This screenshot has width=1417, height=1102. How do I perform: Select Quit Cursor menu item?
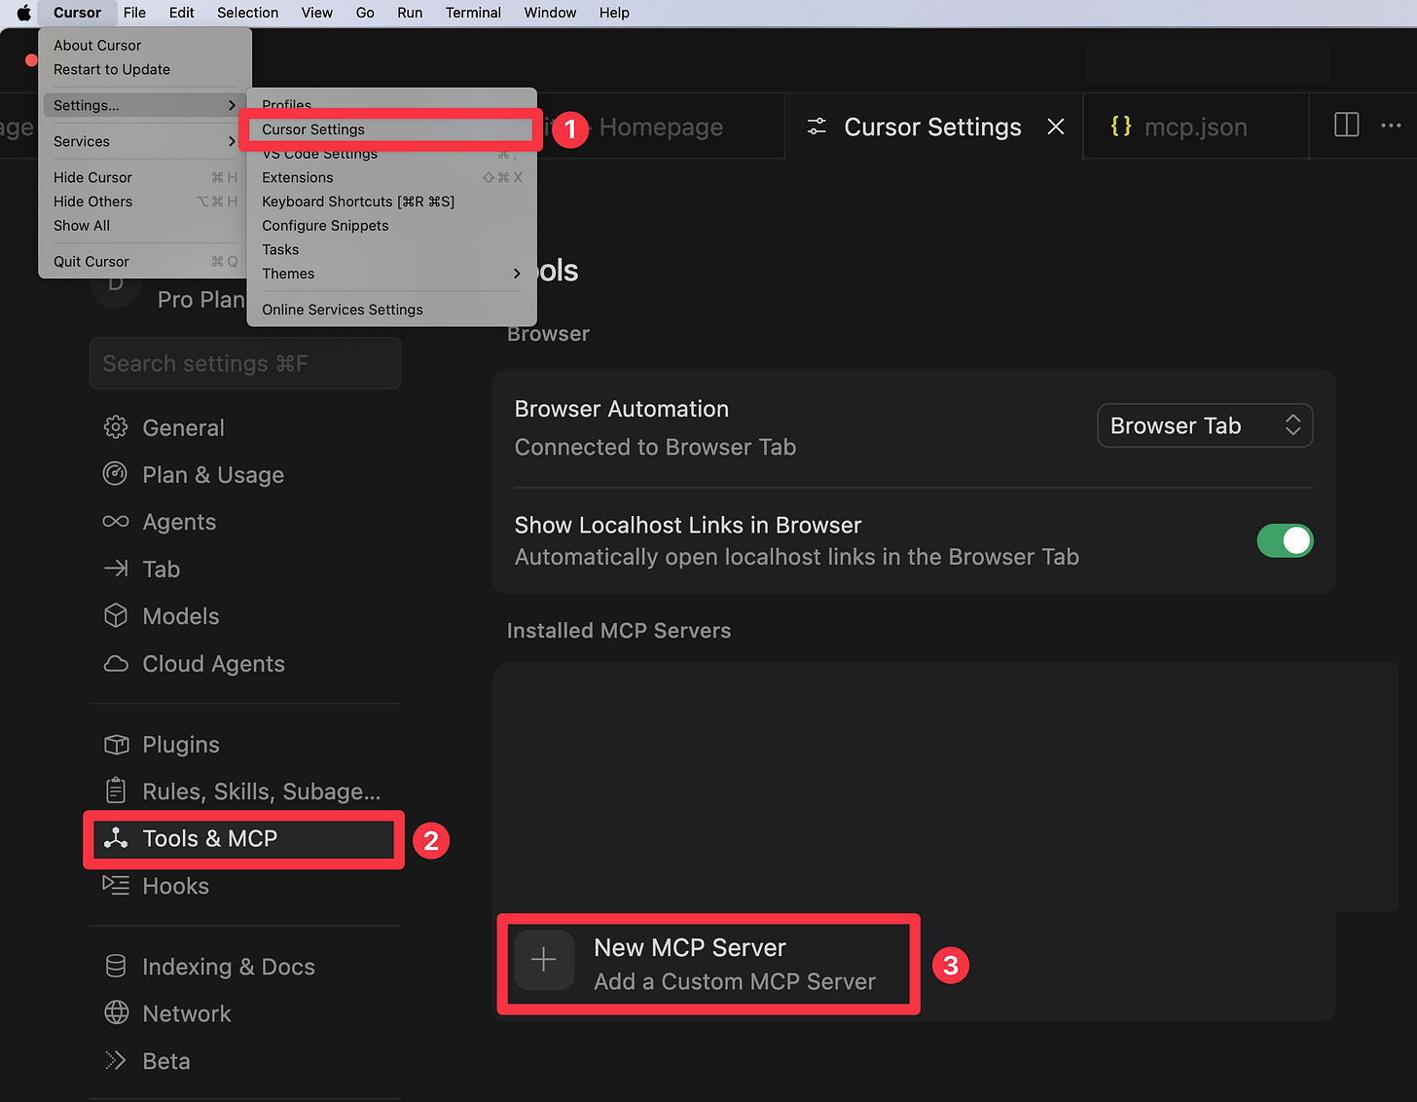(x=145, y=261)
